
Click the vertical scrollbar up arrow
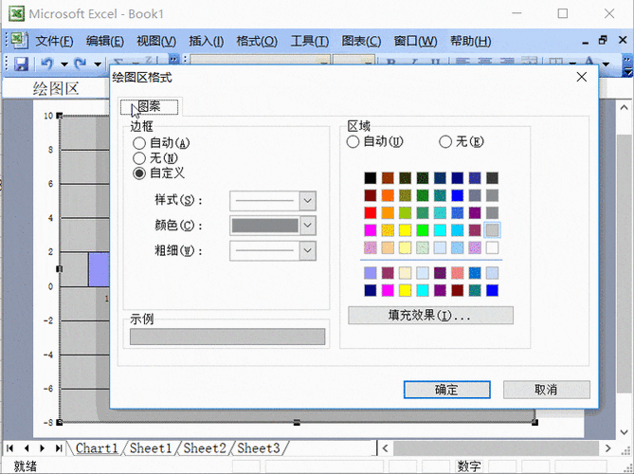point(624,107)
